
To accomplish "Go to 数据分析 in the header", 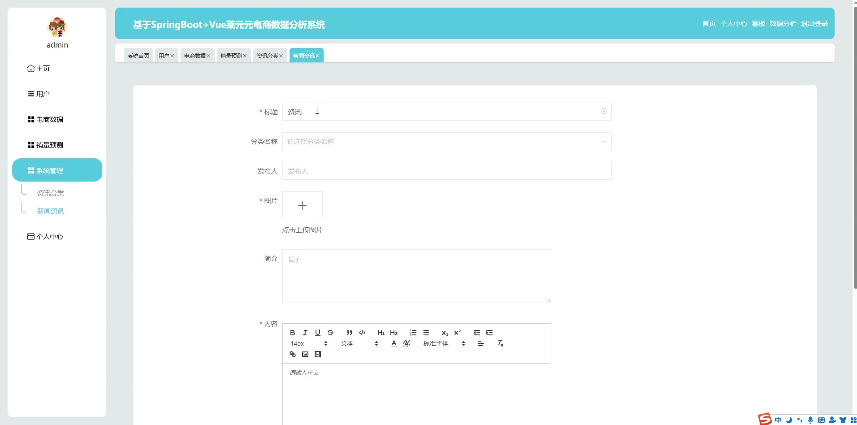I will [783, 24].
